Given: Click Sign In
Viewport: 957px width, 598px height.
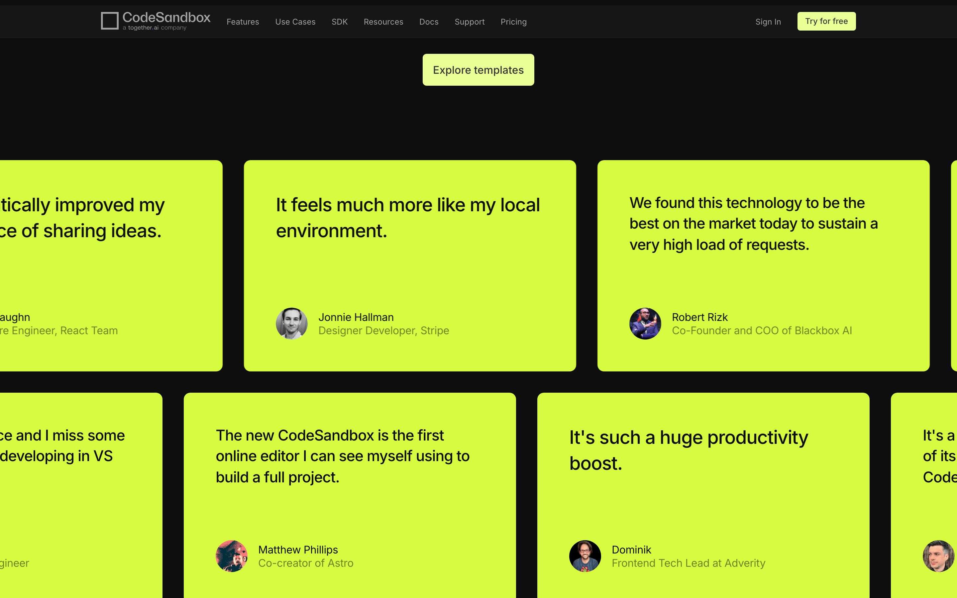Looking at the screenshot, I should point(768,22).
